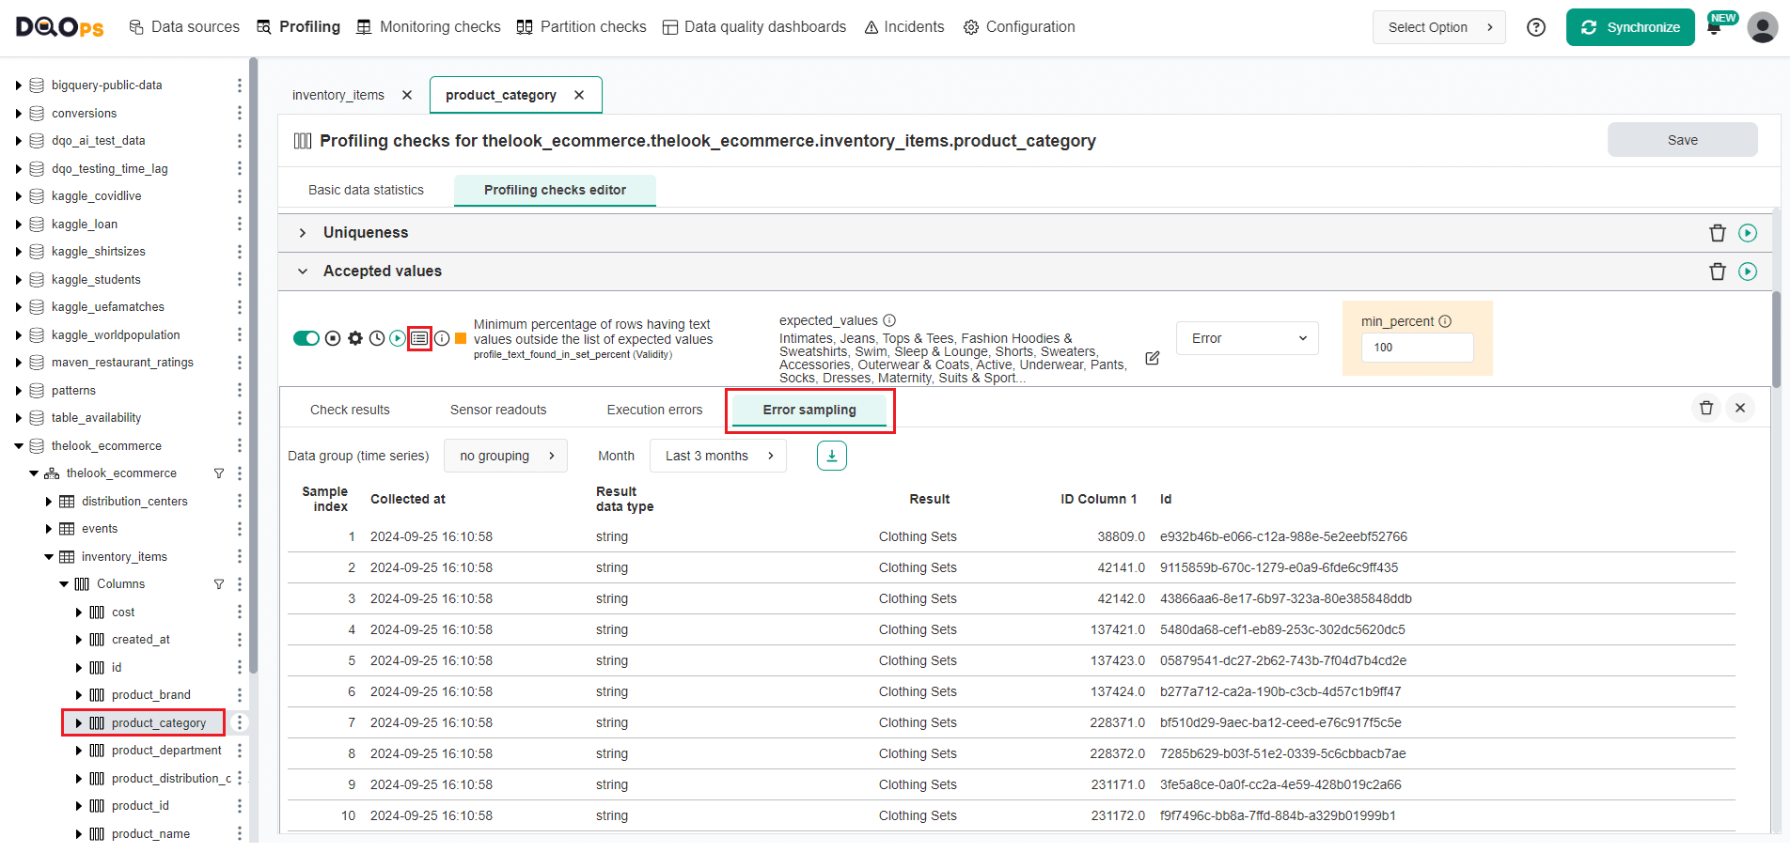
Task: Expand the kaggle_loan data source
Action: tap(18, 225)
